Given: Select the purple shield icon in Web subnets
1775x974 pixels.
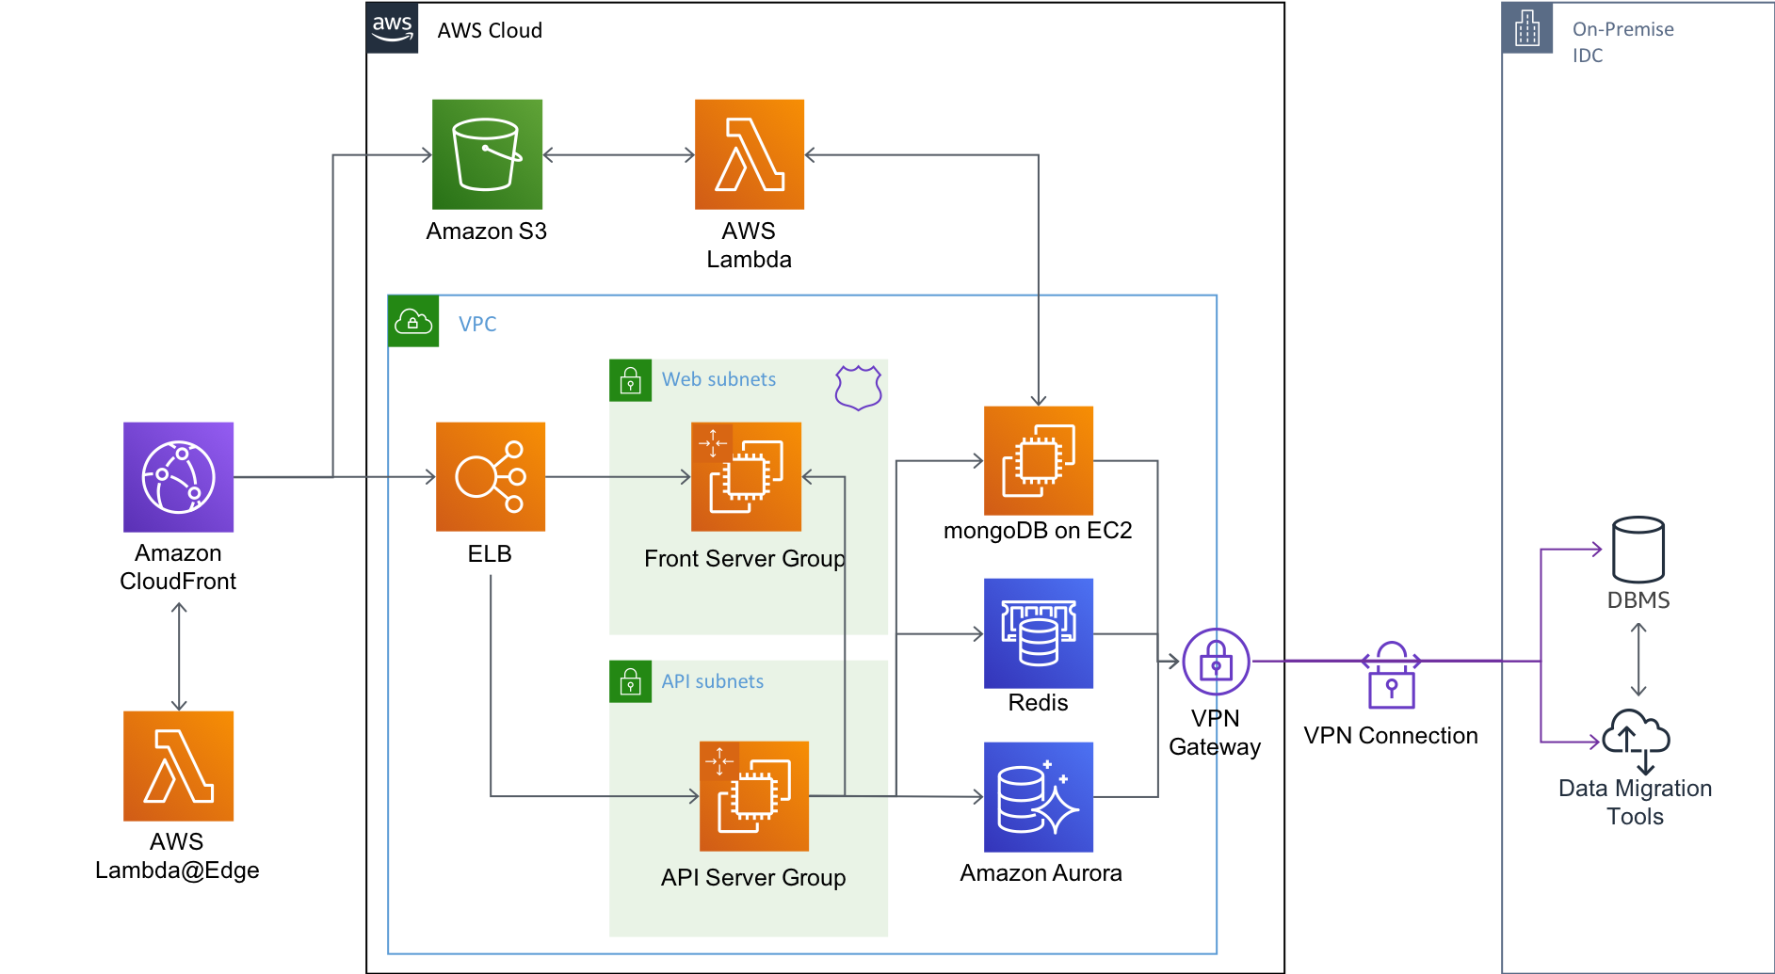Looking at the screenshot, I should [x=859, y=388].
